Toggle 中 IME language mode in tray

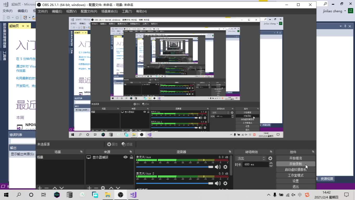point(300,195)
